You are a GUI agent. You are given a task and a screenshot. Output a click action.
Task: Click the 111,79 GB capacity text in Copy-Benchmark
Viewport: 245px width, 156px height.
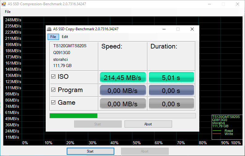(x=62, y=65)
